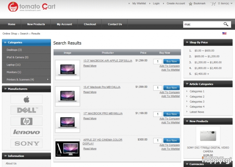
Task: Open Search breadcrumb link
Action: (24, 34)
